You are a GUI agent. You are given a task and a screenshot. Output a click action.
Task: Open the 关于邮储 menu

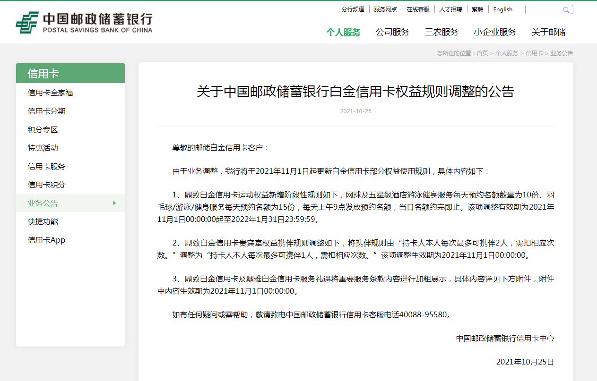[x=548, y=32]
